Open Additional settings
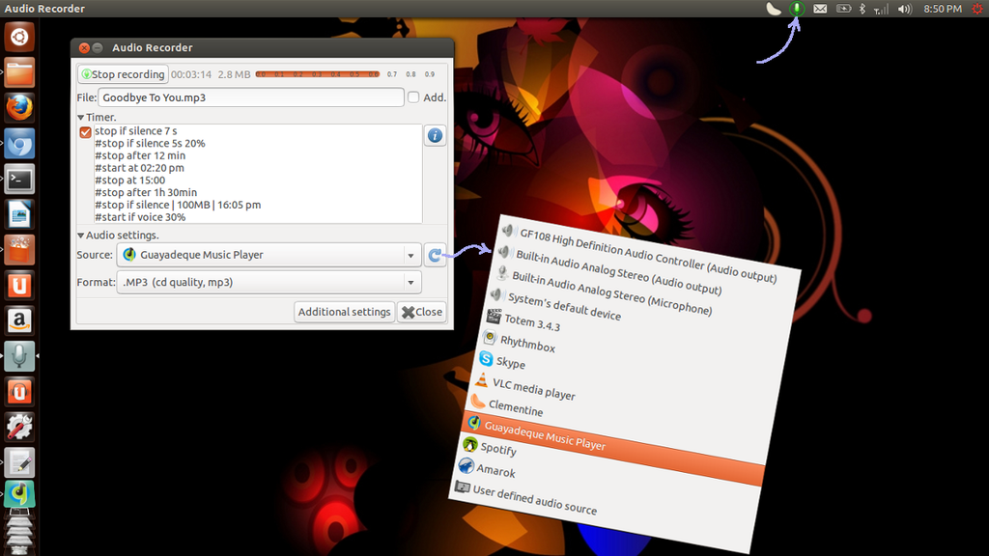This screenshot has width=989, height=556. 344,312
